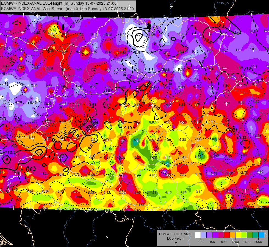The height and width of the screenshot is (247, 269).
Task: Click grid value 4.21
Action: [x=153, y=192]
